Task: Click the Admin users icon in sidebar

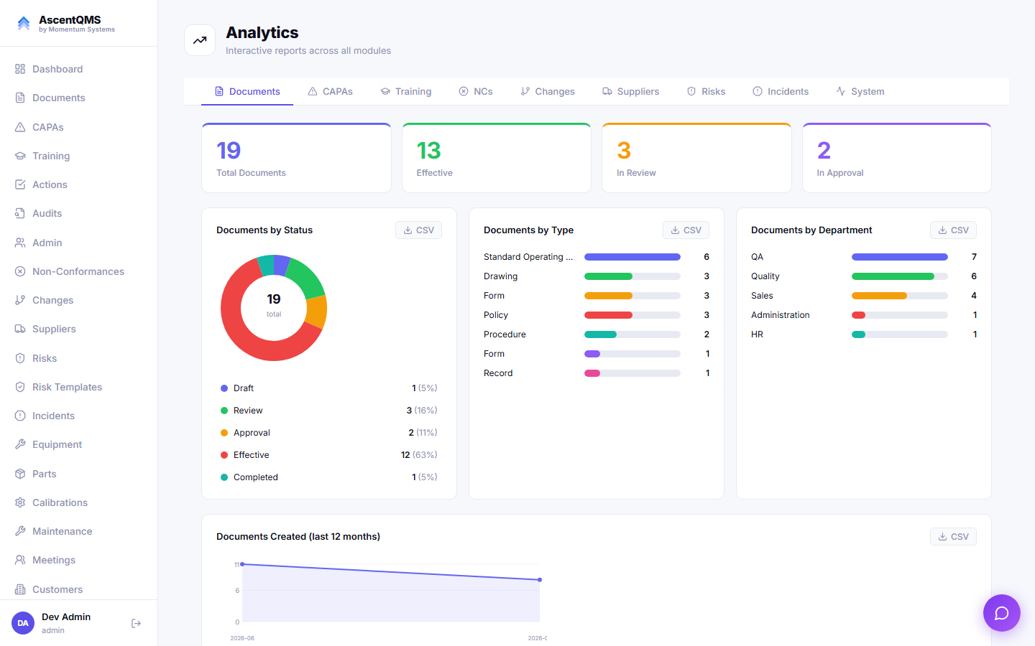Action: tap(20, 243)
